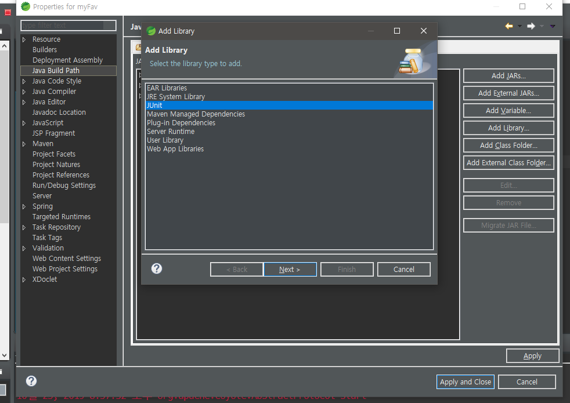The width and height of the screenshot is (570, 403).
Task: Close the Add Library dialog
Action: click(x=424, y=31)
